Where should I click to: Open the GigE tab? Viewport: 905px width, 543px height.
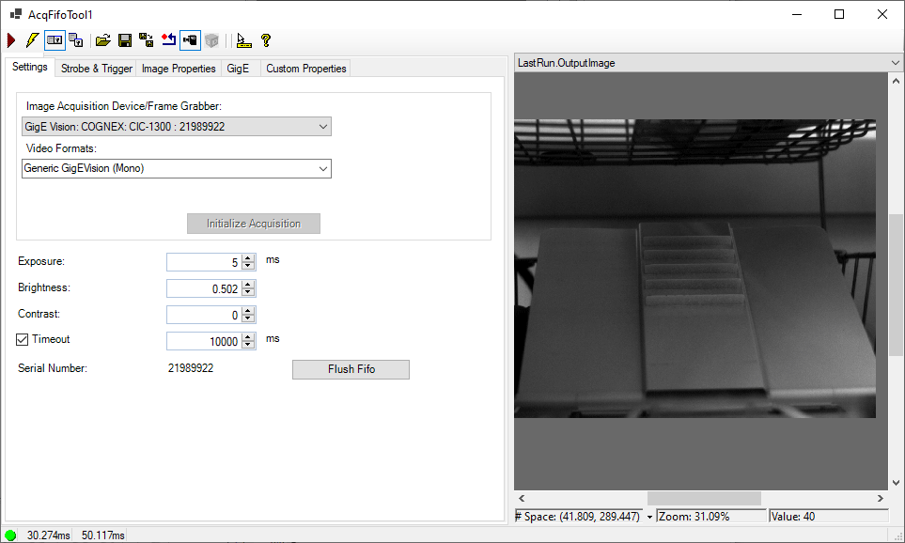point(239,69)
